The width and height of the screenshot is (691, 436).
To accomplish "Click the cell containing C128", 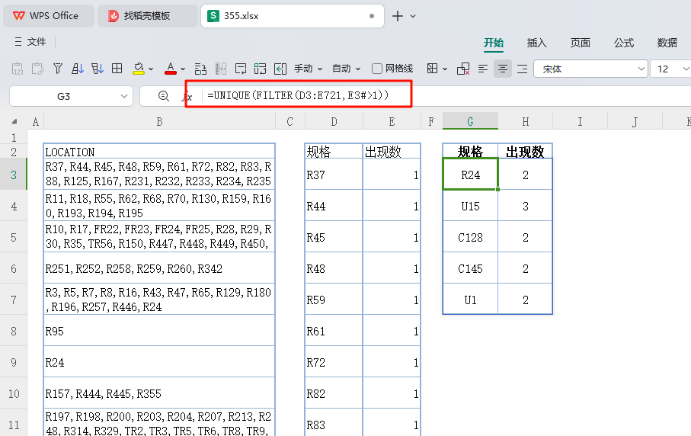I will coord(470,237).
